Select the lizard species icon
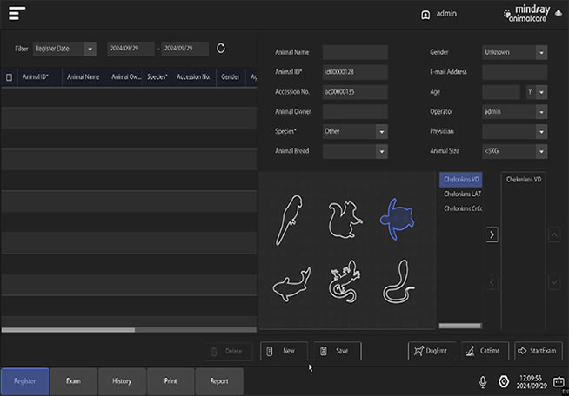 [x=345, y=282]
